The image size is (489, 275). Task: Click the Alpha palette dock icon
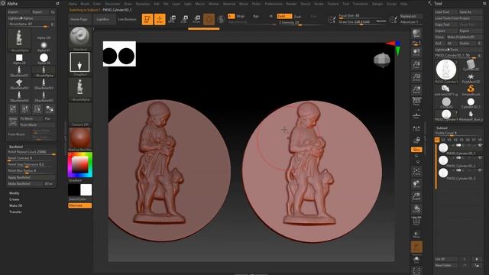(57, 3)
